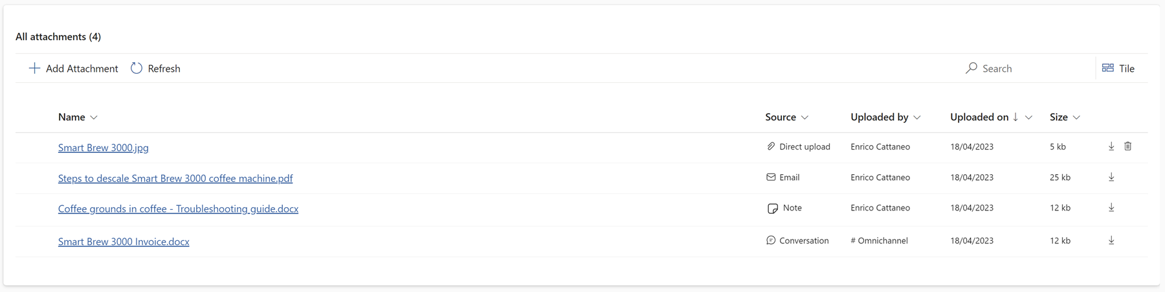
Task: Open the Source column filter chevron
Action: 805,118
